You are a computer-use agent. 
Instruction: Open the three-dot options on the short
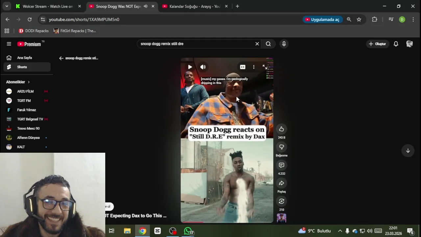(x=254, y=67)
